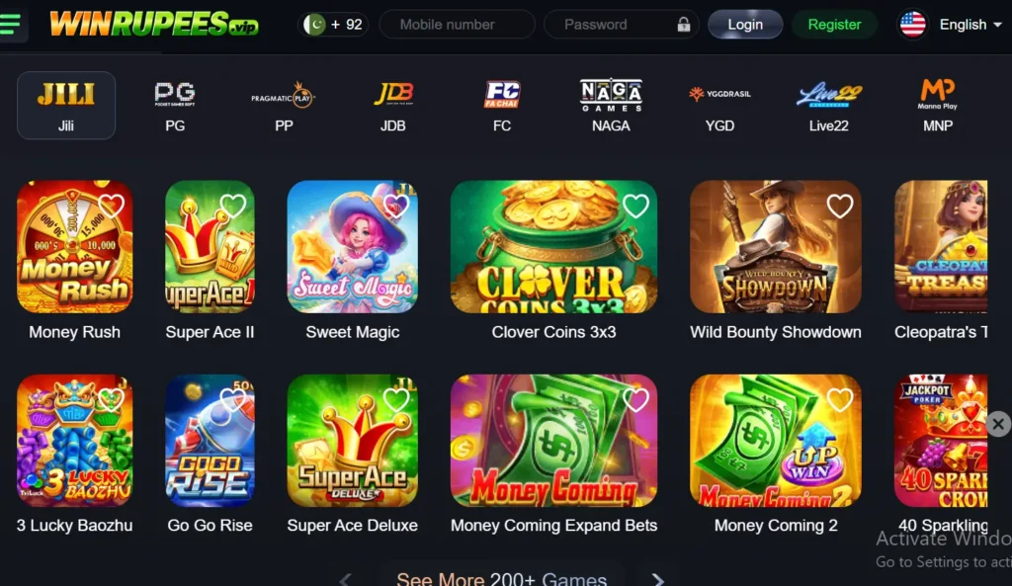The height and width of the screenshot is (586, 1012).
Task: Open the Super Ace Deluxe game thumbnail
Action: [x=353, y=441]
